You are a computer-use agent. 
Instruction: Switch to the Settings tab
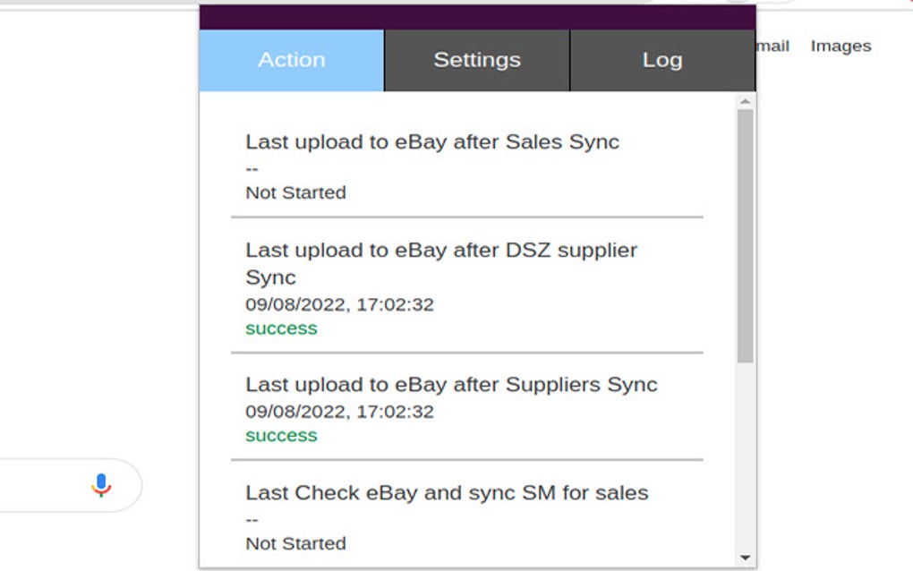[x=476, y=60]
